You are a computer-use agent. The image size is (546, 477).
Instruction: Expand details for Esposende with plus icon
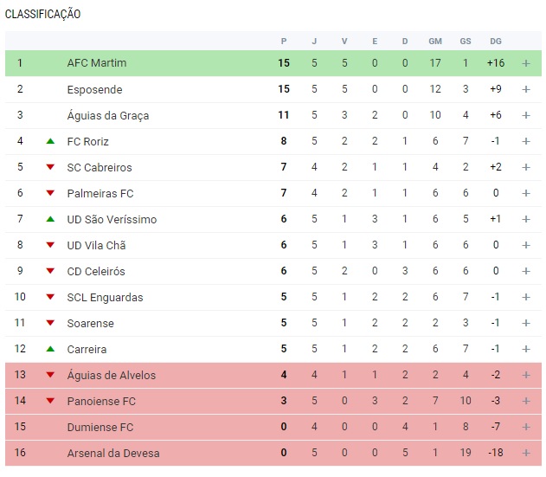tap(526, 89)
